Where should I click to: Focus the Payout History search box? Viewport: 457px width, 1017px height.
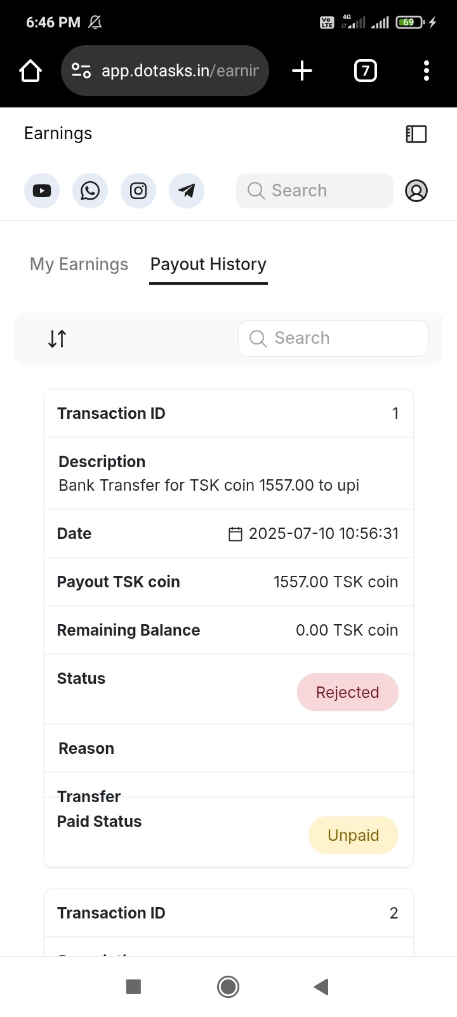coord(333,338)
